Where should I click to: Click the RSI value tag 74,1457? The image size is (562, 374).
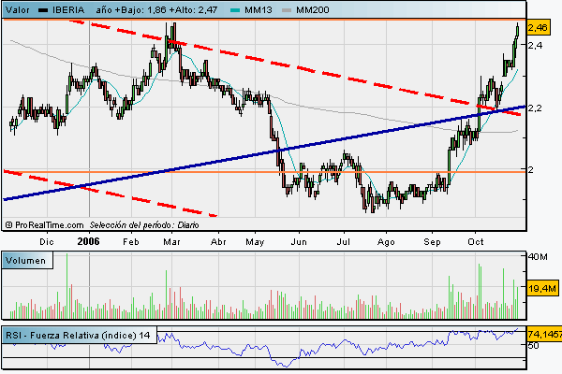click(544, 335)
